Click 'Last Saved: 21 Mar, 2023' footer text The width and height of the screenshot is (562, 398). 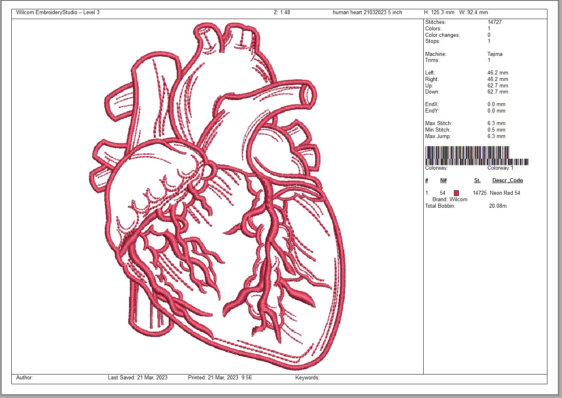click(138, 378)
